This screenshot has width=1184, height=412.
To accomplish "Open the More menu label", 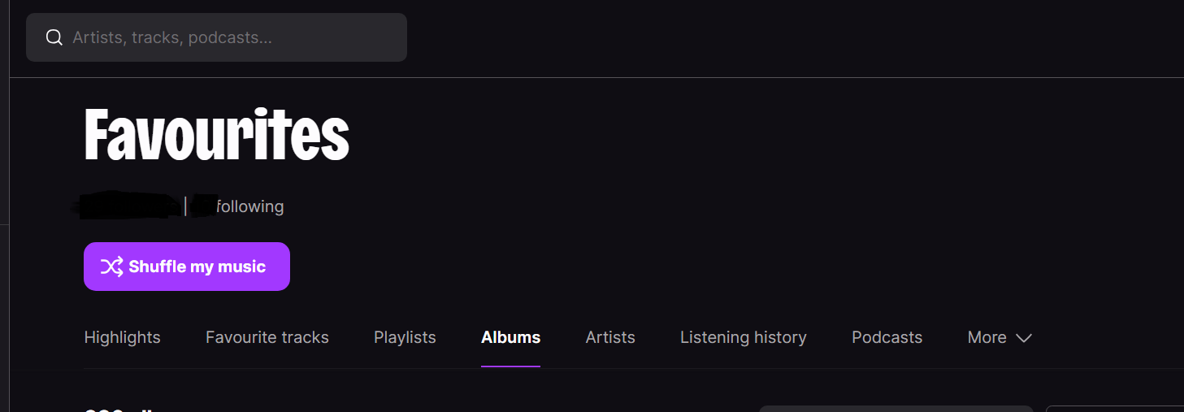I will [x=987, y=337].
